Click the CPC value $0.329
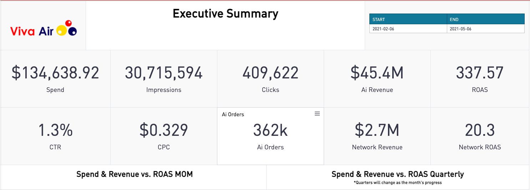This screenshot has height=190, width=530. (x=163, y=130)
